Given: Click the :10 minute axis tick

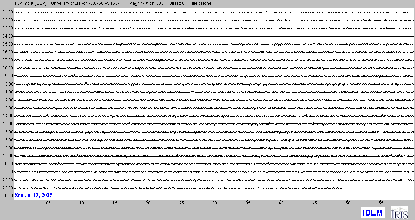Looking at the screenshot, I should pos(81,203).
